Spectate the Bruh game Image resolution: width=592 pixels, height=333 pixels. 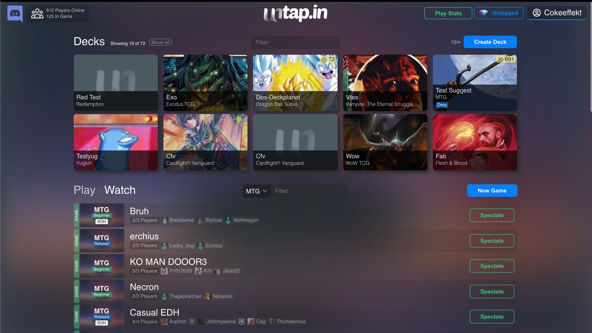[x=492, y=215]
